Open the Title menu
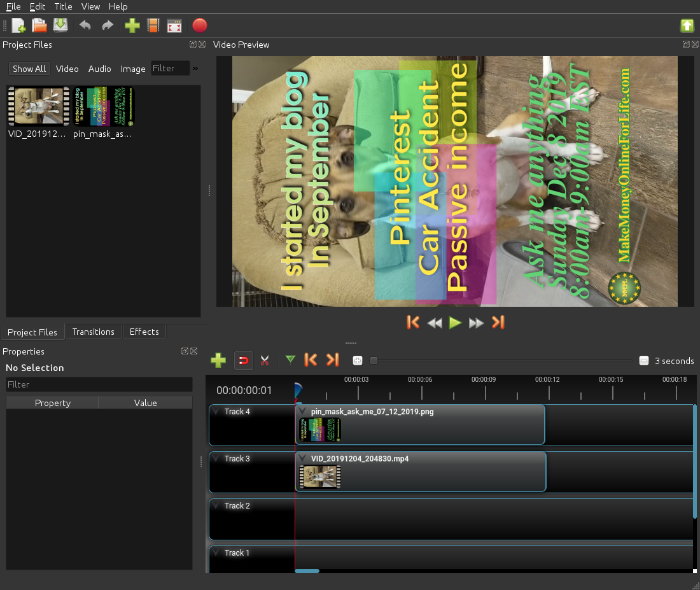 click(x=64, y=6)
